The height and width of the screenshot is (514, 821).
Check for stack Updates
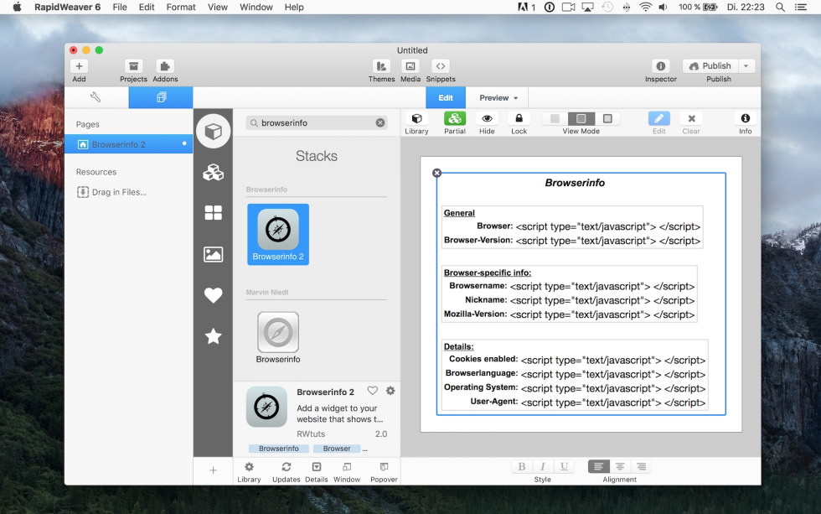[x=286, y=471]
